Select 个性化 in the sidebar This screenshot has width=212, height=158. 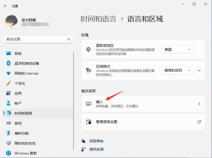19,83
